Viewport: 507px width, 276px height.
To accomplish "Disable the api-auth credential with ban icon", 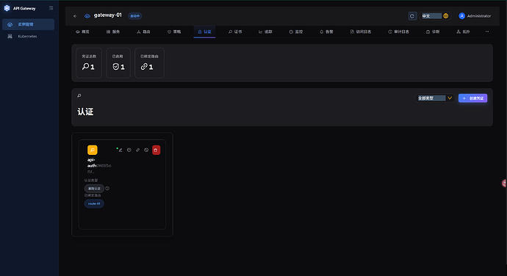I will 146,150.
